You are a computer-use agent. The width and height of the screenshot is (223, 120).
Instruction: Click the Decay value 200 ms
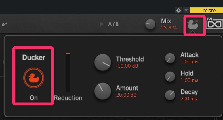[x=188, y=99]
